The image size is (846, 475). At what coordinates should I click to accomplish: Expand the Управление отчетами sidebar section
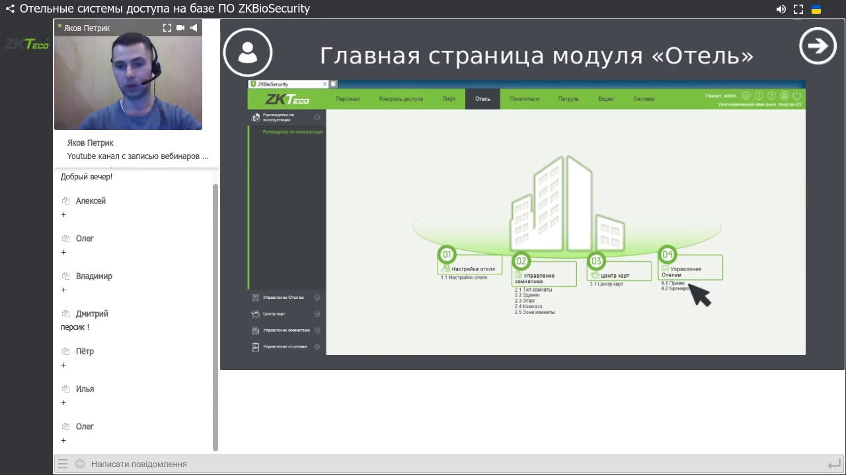317,347
